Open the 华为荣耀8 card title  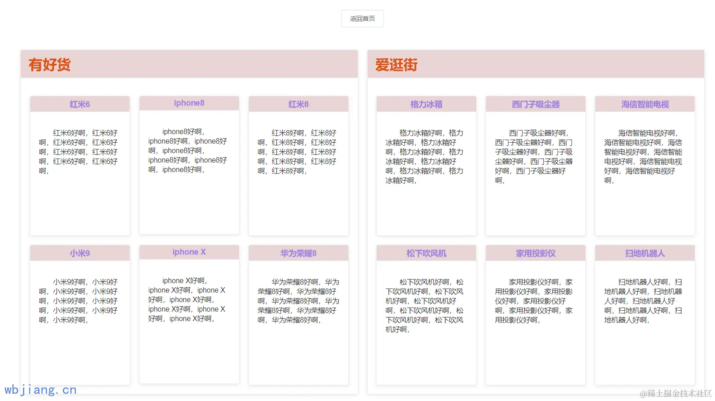coord(299,253)
